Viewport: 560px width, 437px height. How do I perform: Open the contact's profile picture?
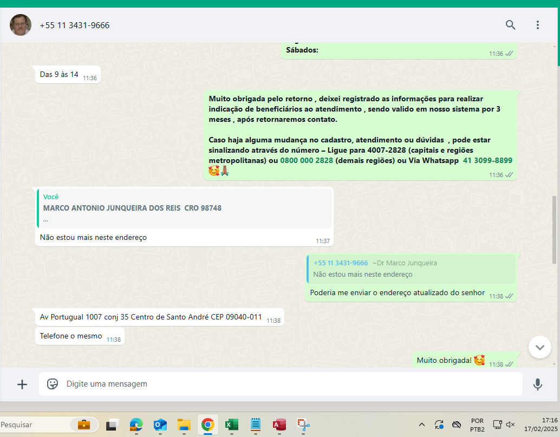point(21,25)
